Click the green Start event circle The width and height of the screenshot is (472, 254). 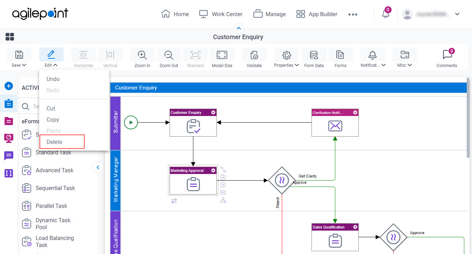click(131, 122)
